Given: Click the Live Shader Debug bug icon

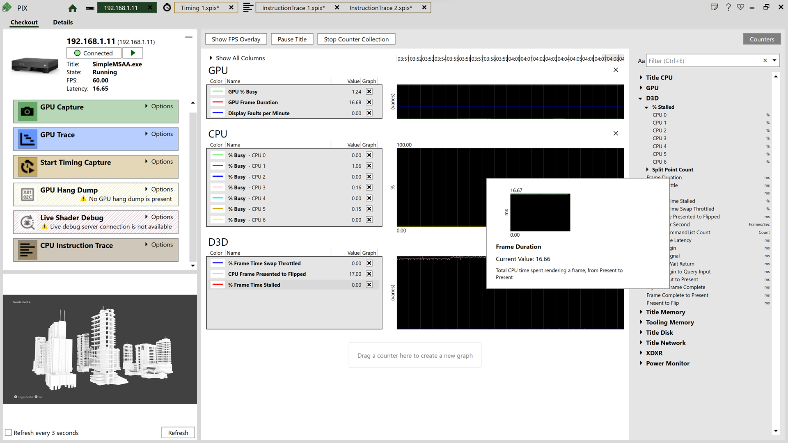Looking at the screenshot, I should tap(27, 222).
